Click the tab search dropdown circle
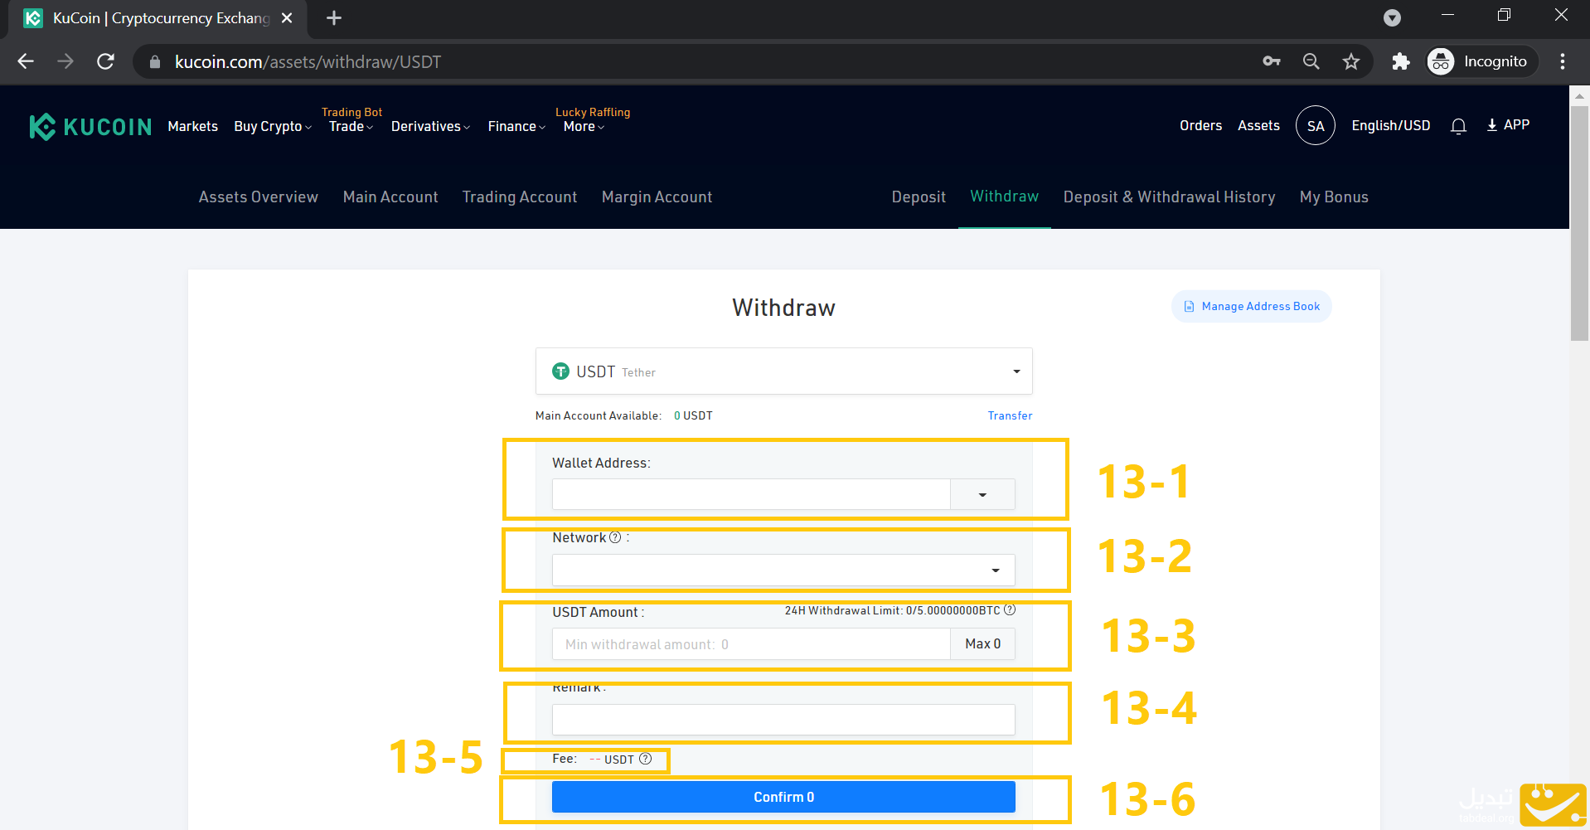 pos(1392,18)
